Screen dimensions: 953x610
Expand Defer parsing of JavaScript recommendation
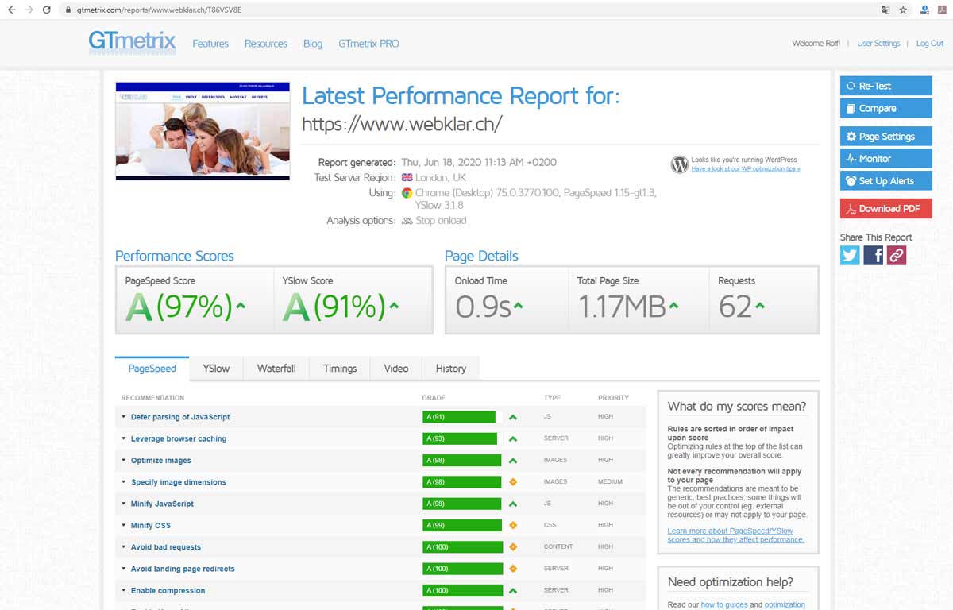coord(180,417)
